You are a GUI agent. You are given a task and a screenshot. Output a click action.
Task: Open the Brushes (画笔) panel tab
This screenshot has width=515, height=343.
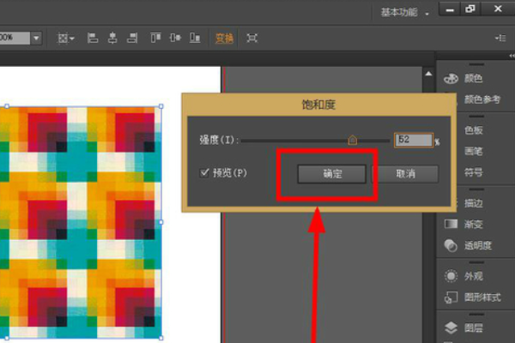(x=471, y=151)
